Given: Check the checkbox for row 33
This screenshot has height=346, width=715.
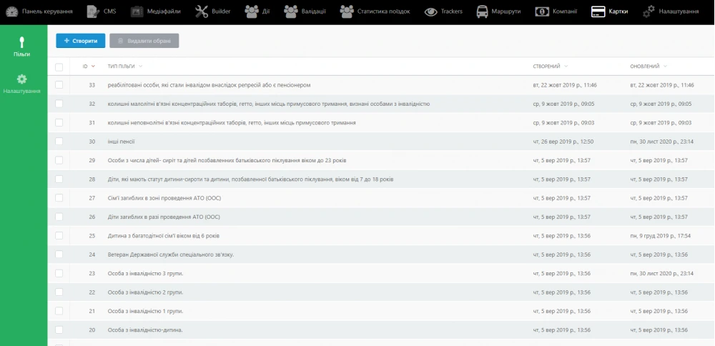Looking at the screenshot, I should [x=59, y=85].
